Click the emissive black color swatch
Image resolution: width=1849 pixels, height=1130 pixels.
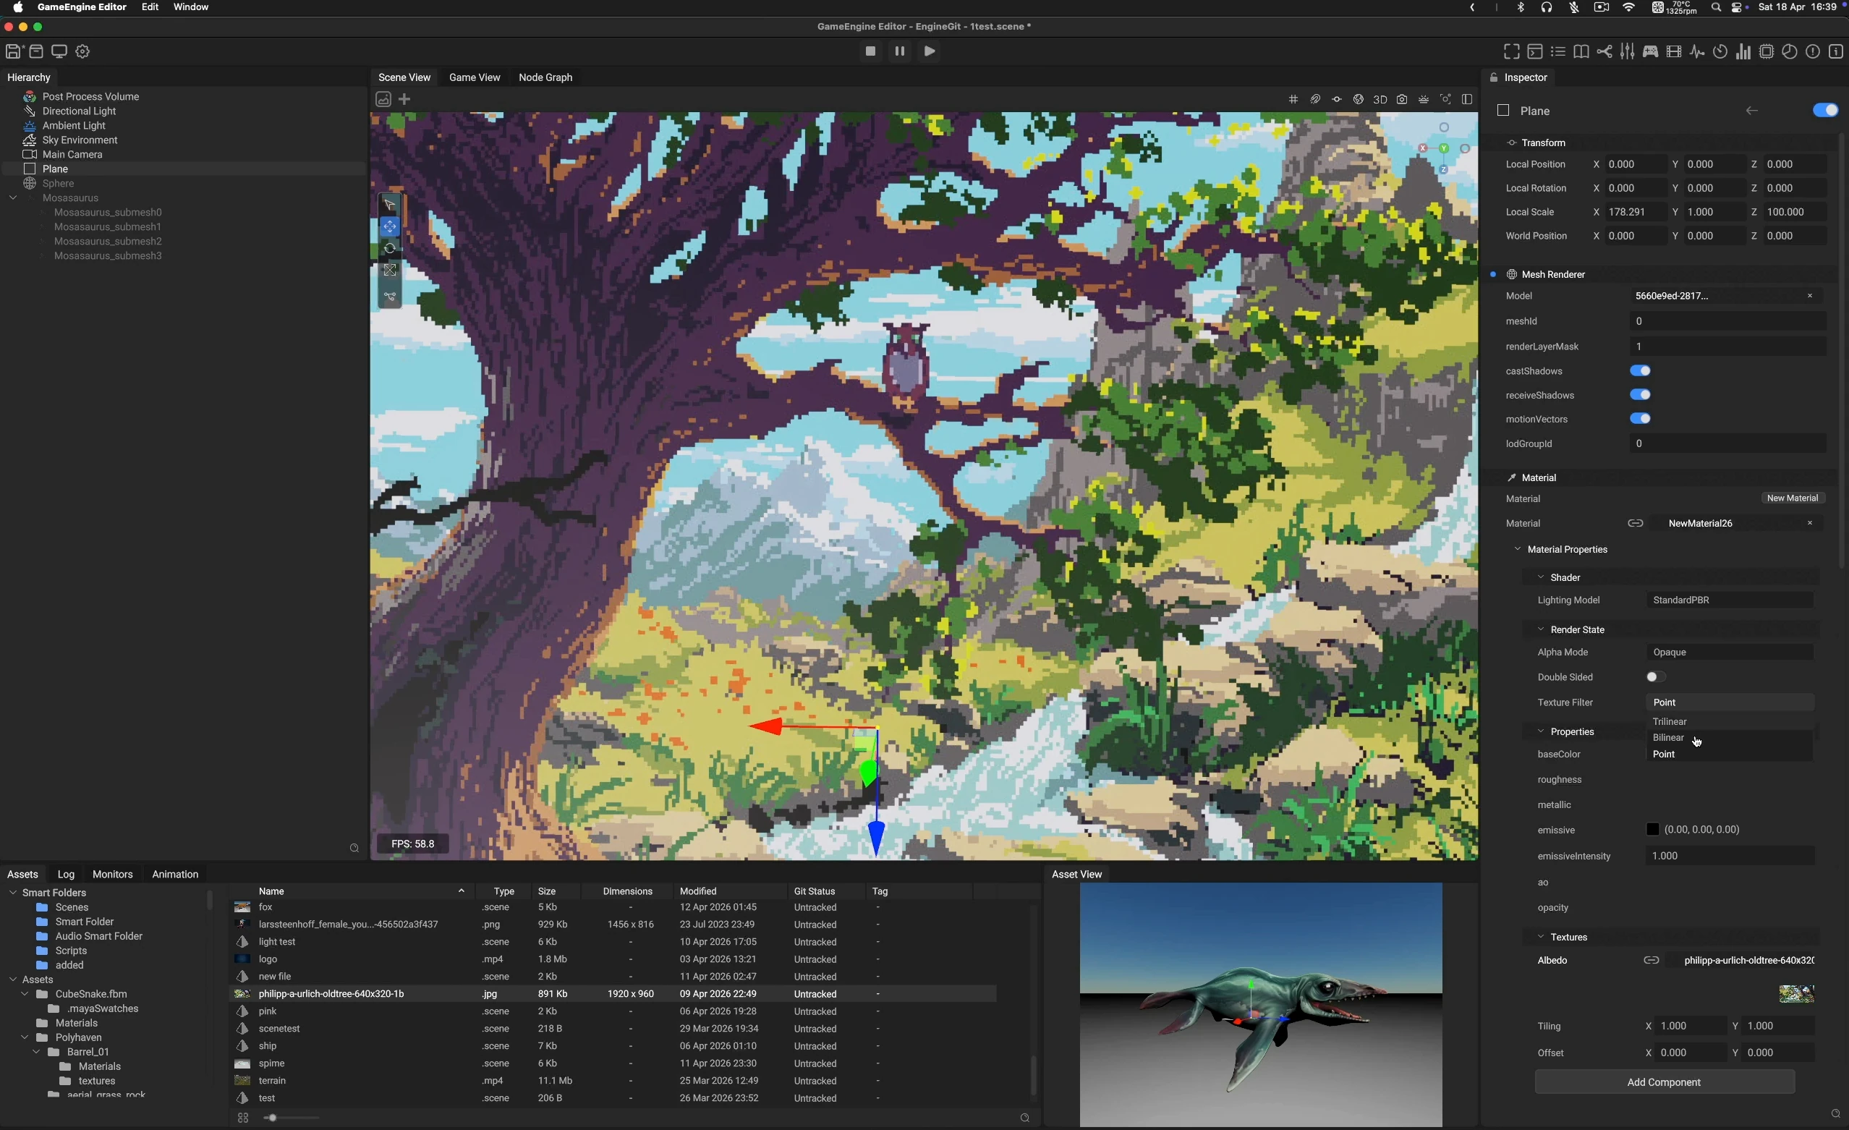click(1652, 829)
